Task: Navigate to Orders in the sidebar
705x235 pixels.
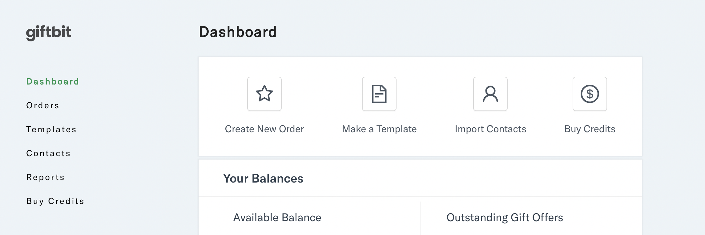Action: [x=42, y=105]
